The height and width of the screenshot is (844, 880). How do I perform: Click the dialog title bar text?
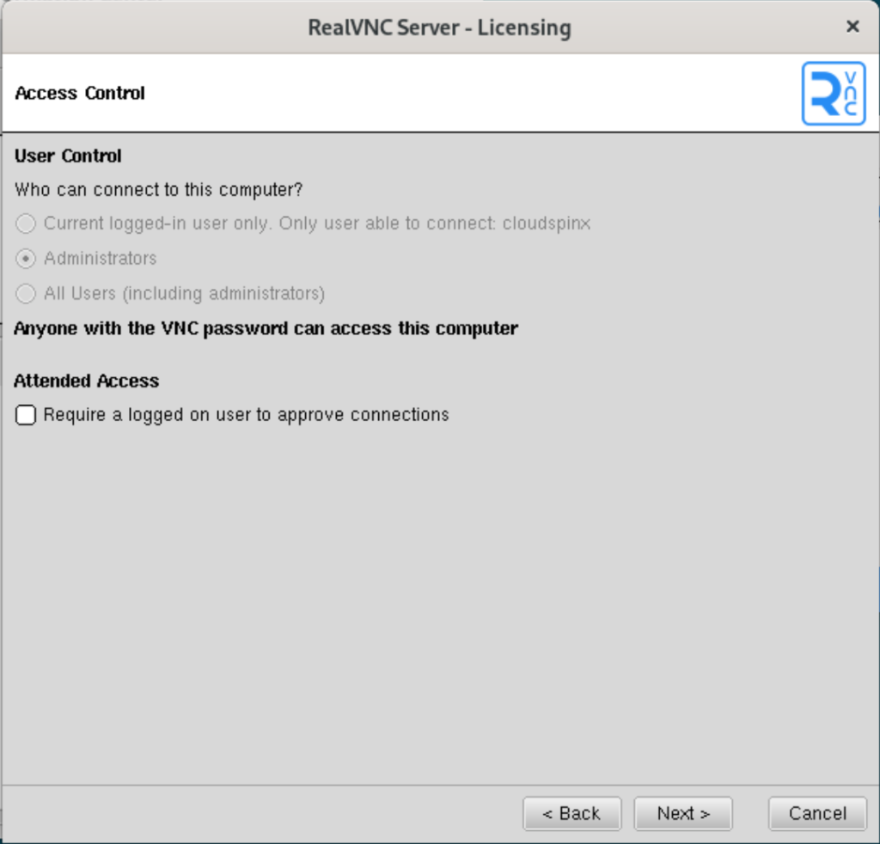pos(440,27)
